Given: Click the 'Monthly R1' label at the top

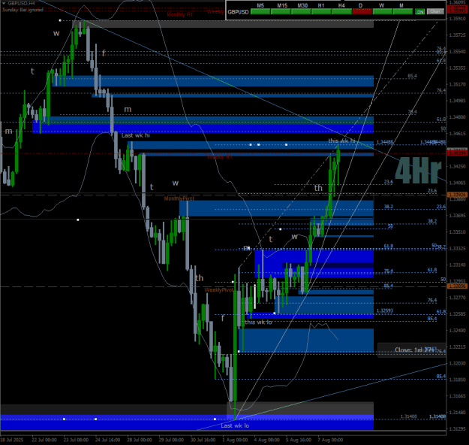Looking at the screenshot, I should pyautogui.click(x=180, y=14).
